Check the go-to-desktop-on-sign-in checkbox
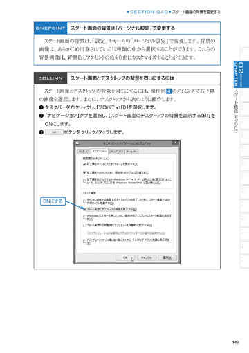 (x=84, y=201)
